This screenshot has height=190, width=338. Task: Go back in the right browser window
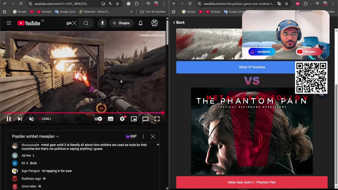(x=174, y=4)
